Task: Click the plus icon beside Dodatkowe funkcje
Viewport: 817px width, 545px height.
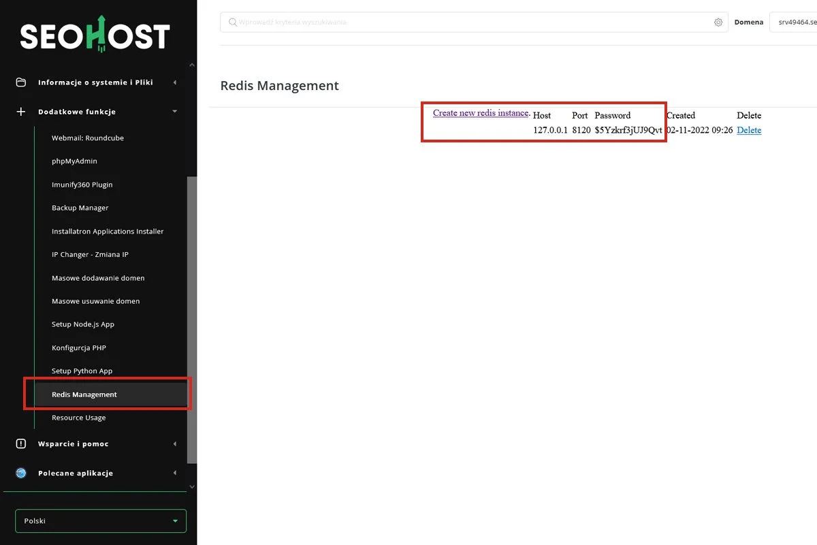Action: click(21, 112)
